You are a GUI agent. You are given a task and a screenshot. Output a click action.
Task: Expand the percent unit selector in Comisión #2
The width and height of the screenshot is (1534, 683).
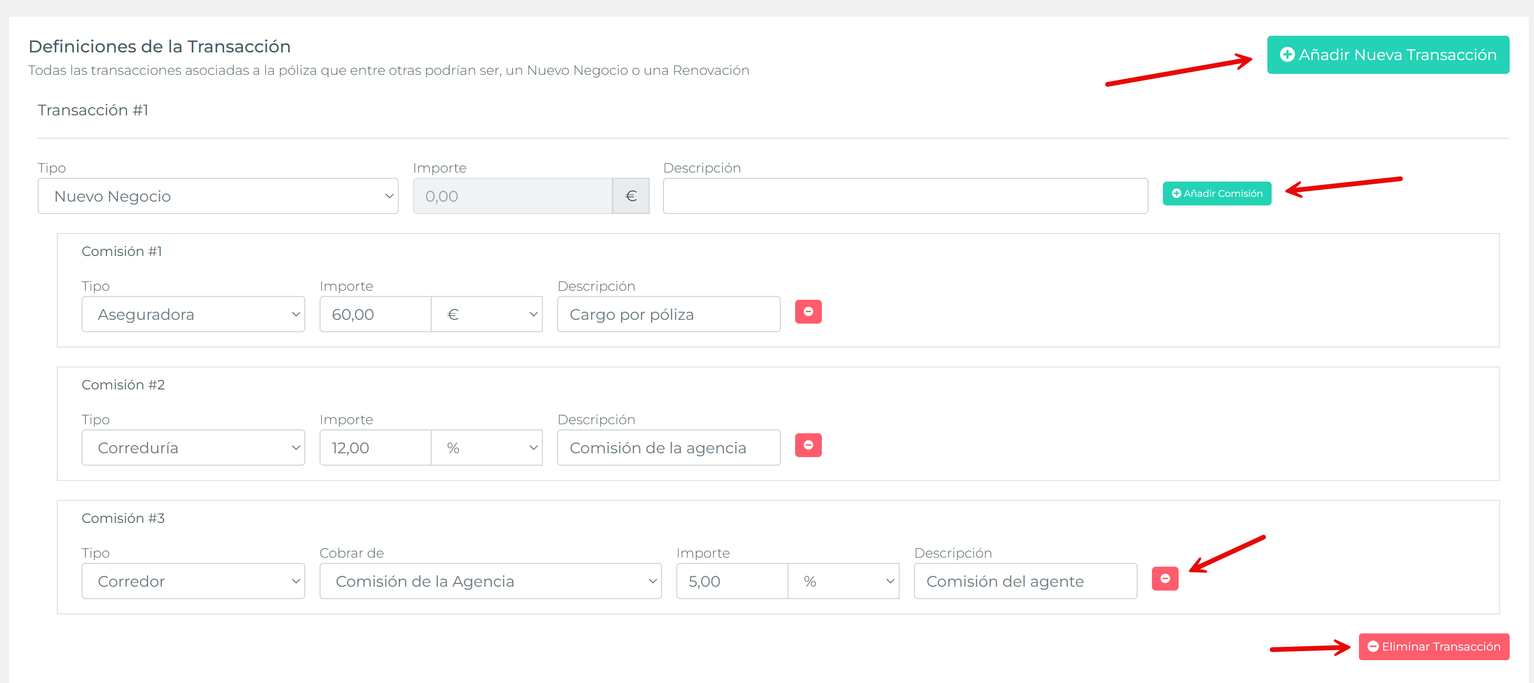[x=487, y=448]
